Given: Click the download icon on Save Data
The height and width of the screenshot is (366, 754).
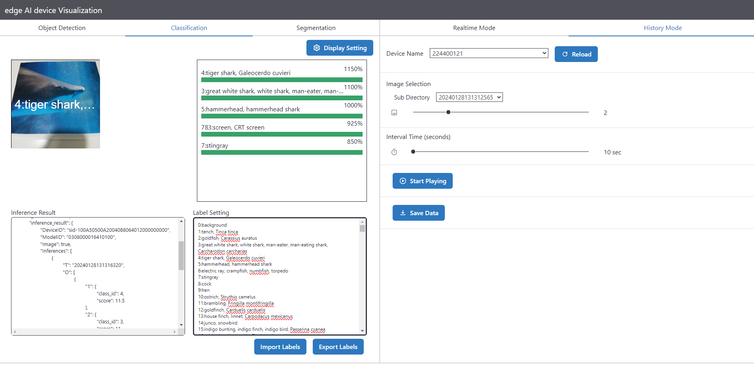Looking at the screenshot, I should point(403,213).
